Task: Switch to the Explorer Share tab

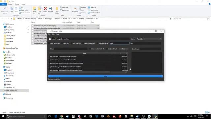Action: [17, 4]
